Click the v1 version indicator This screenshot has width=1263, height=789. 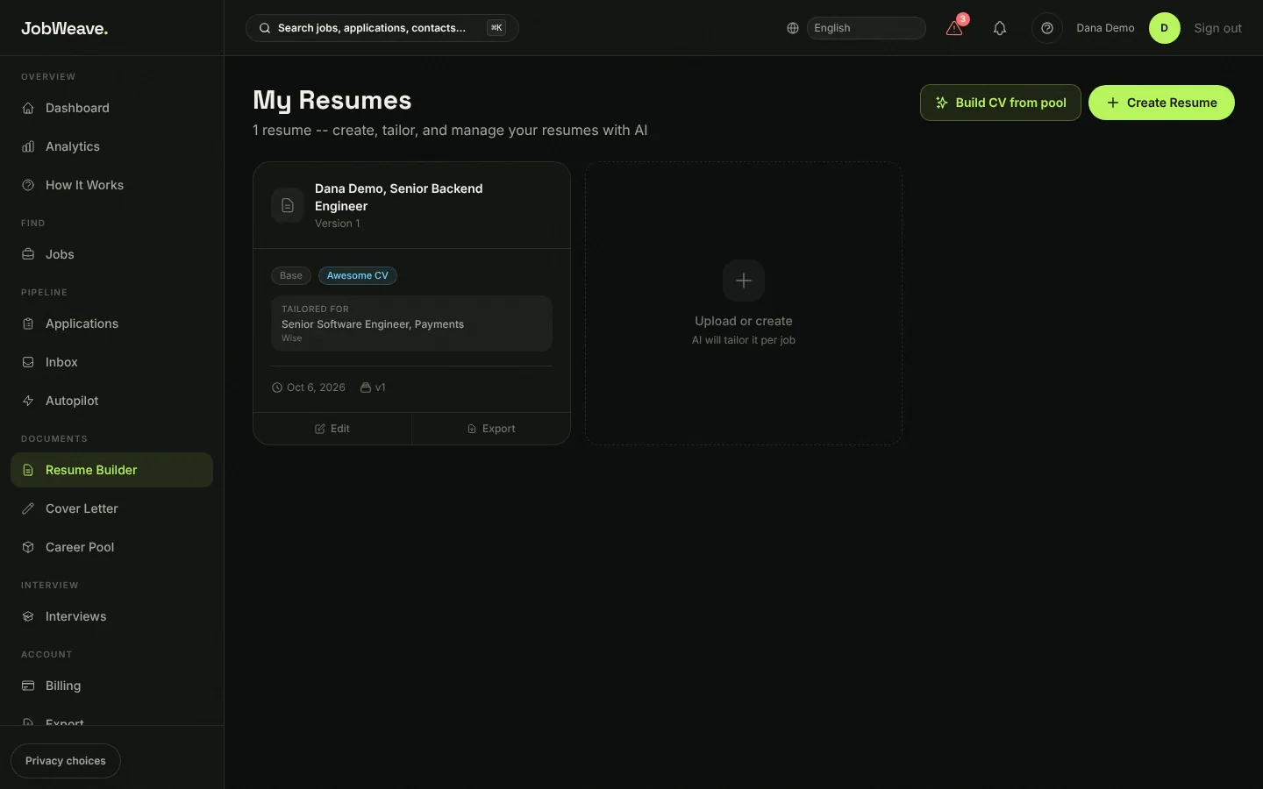pyautogui.click(x=374, y=387)
